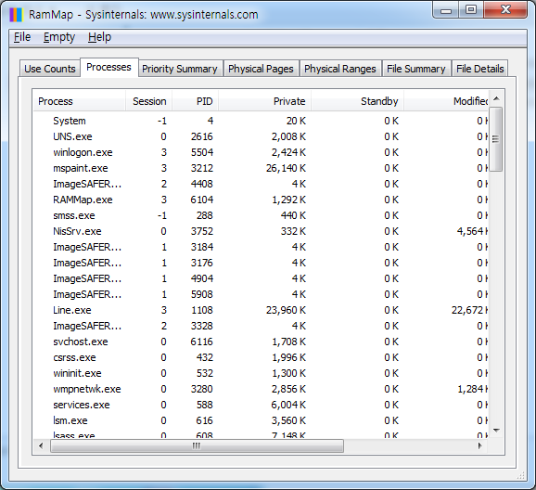Select the mspaint.exe row
Image resolution: width=536 pixels, height=490 pixels.
[261, 168]
